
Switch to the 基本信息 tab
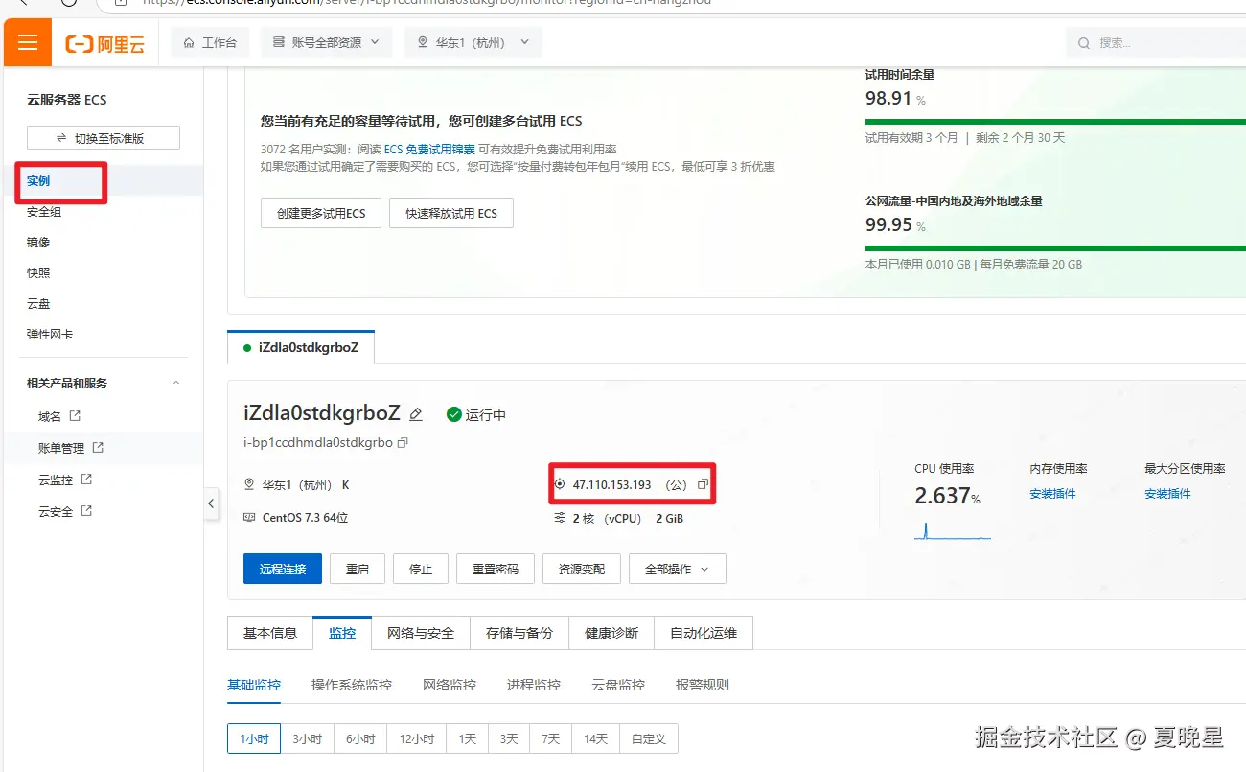pos(270,633)
